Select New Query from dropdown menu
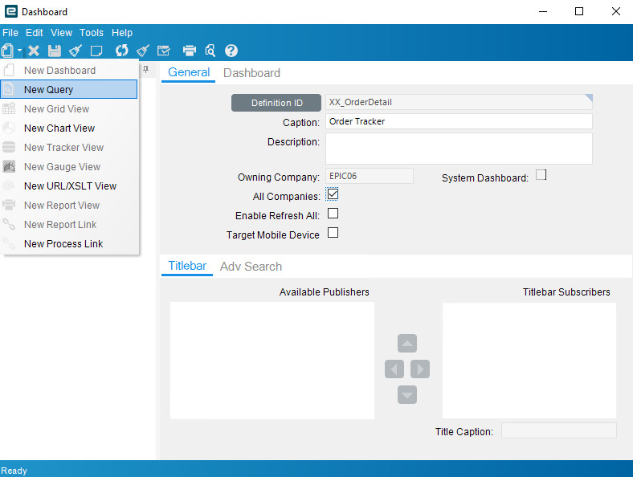This screenshot has width=633, height=477. coord(48,89)
